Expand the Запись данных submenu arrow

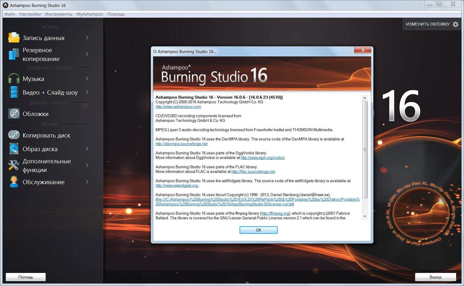[87, 38]
